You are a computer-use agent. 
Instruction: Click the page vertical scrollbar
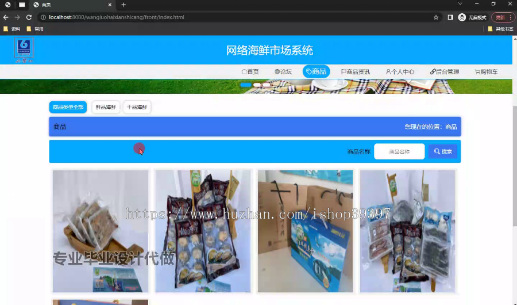coord(515,166)
